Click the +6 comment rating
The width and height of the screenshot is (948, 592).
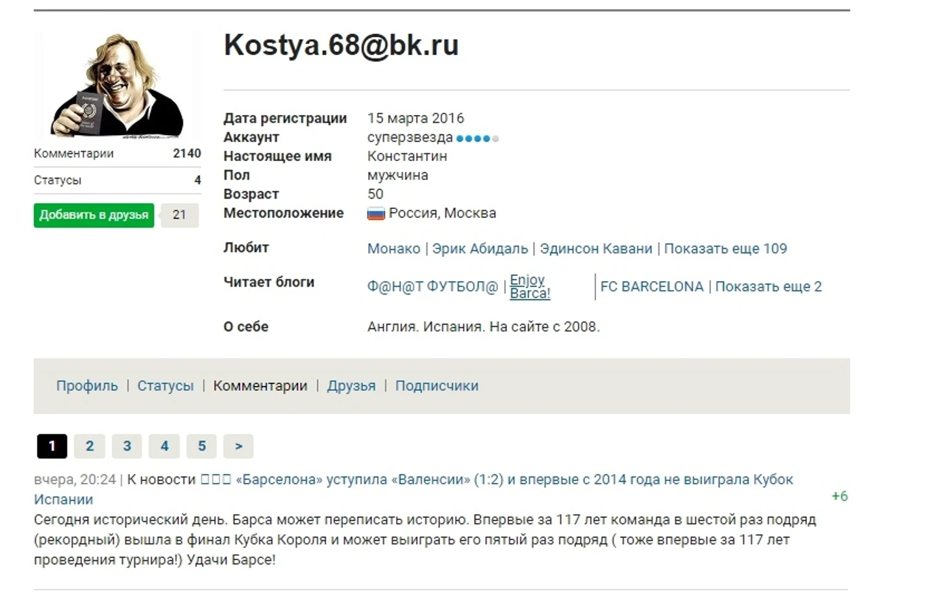840,496
